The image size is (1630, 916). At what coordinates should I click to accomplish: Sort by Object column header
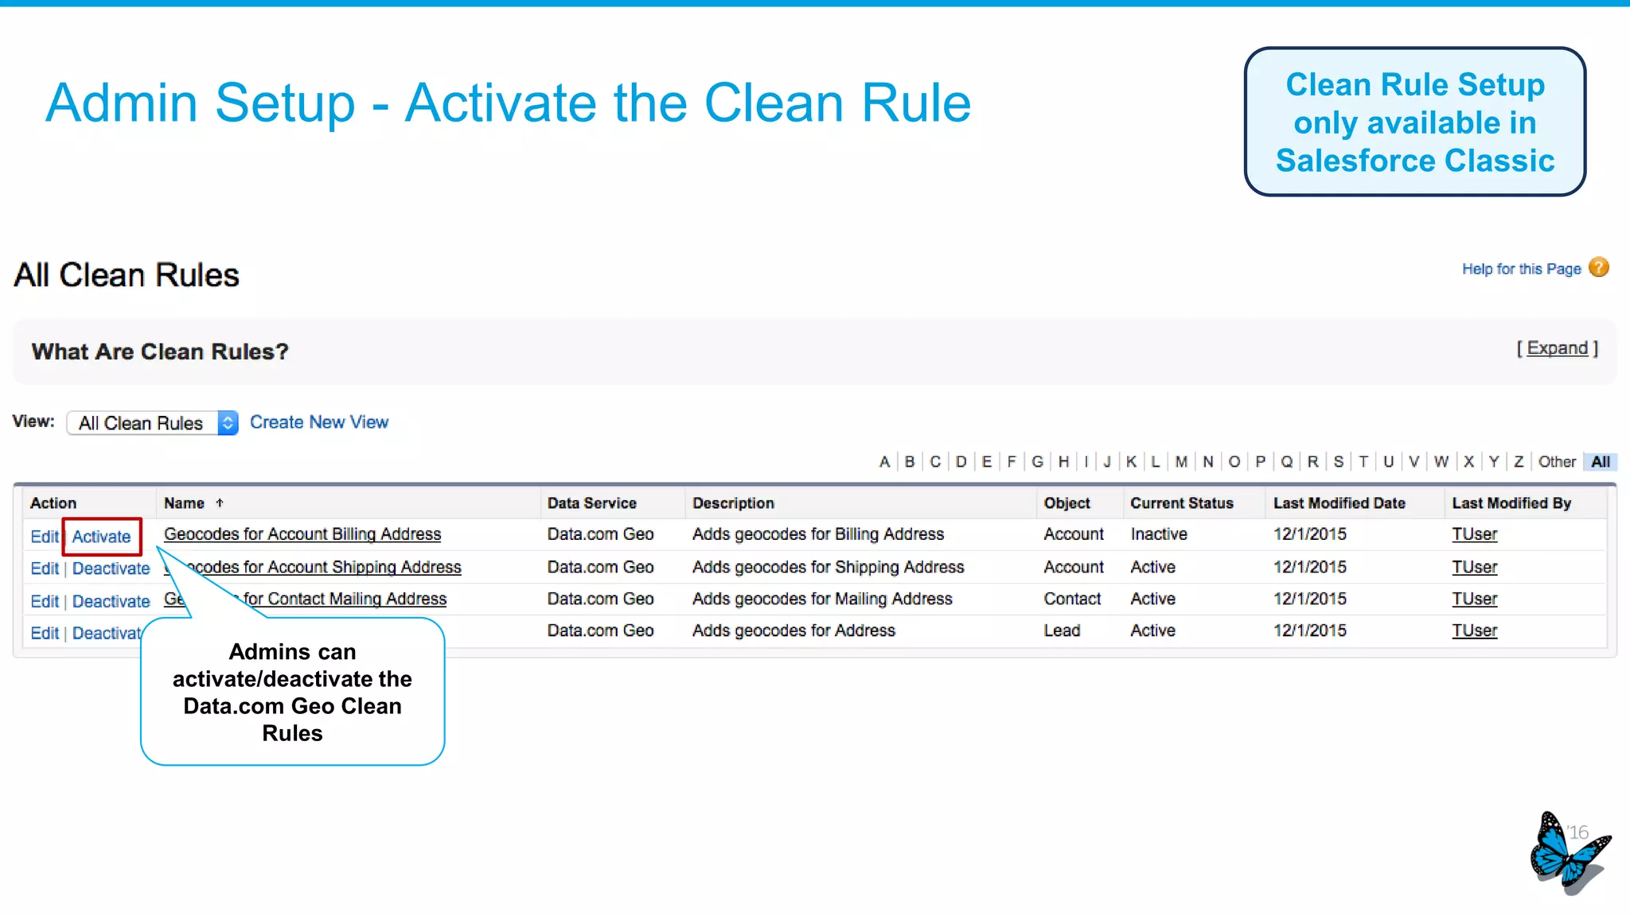click(1067, 503)
